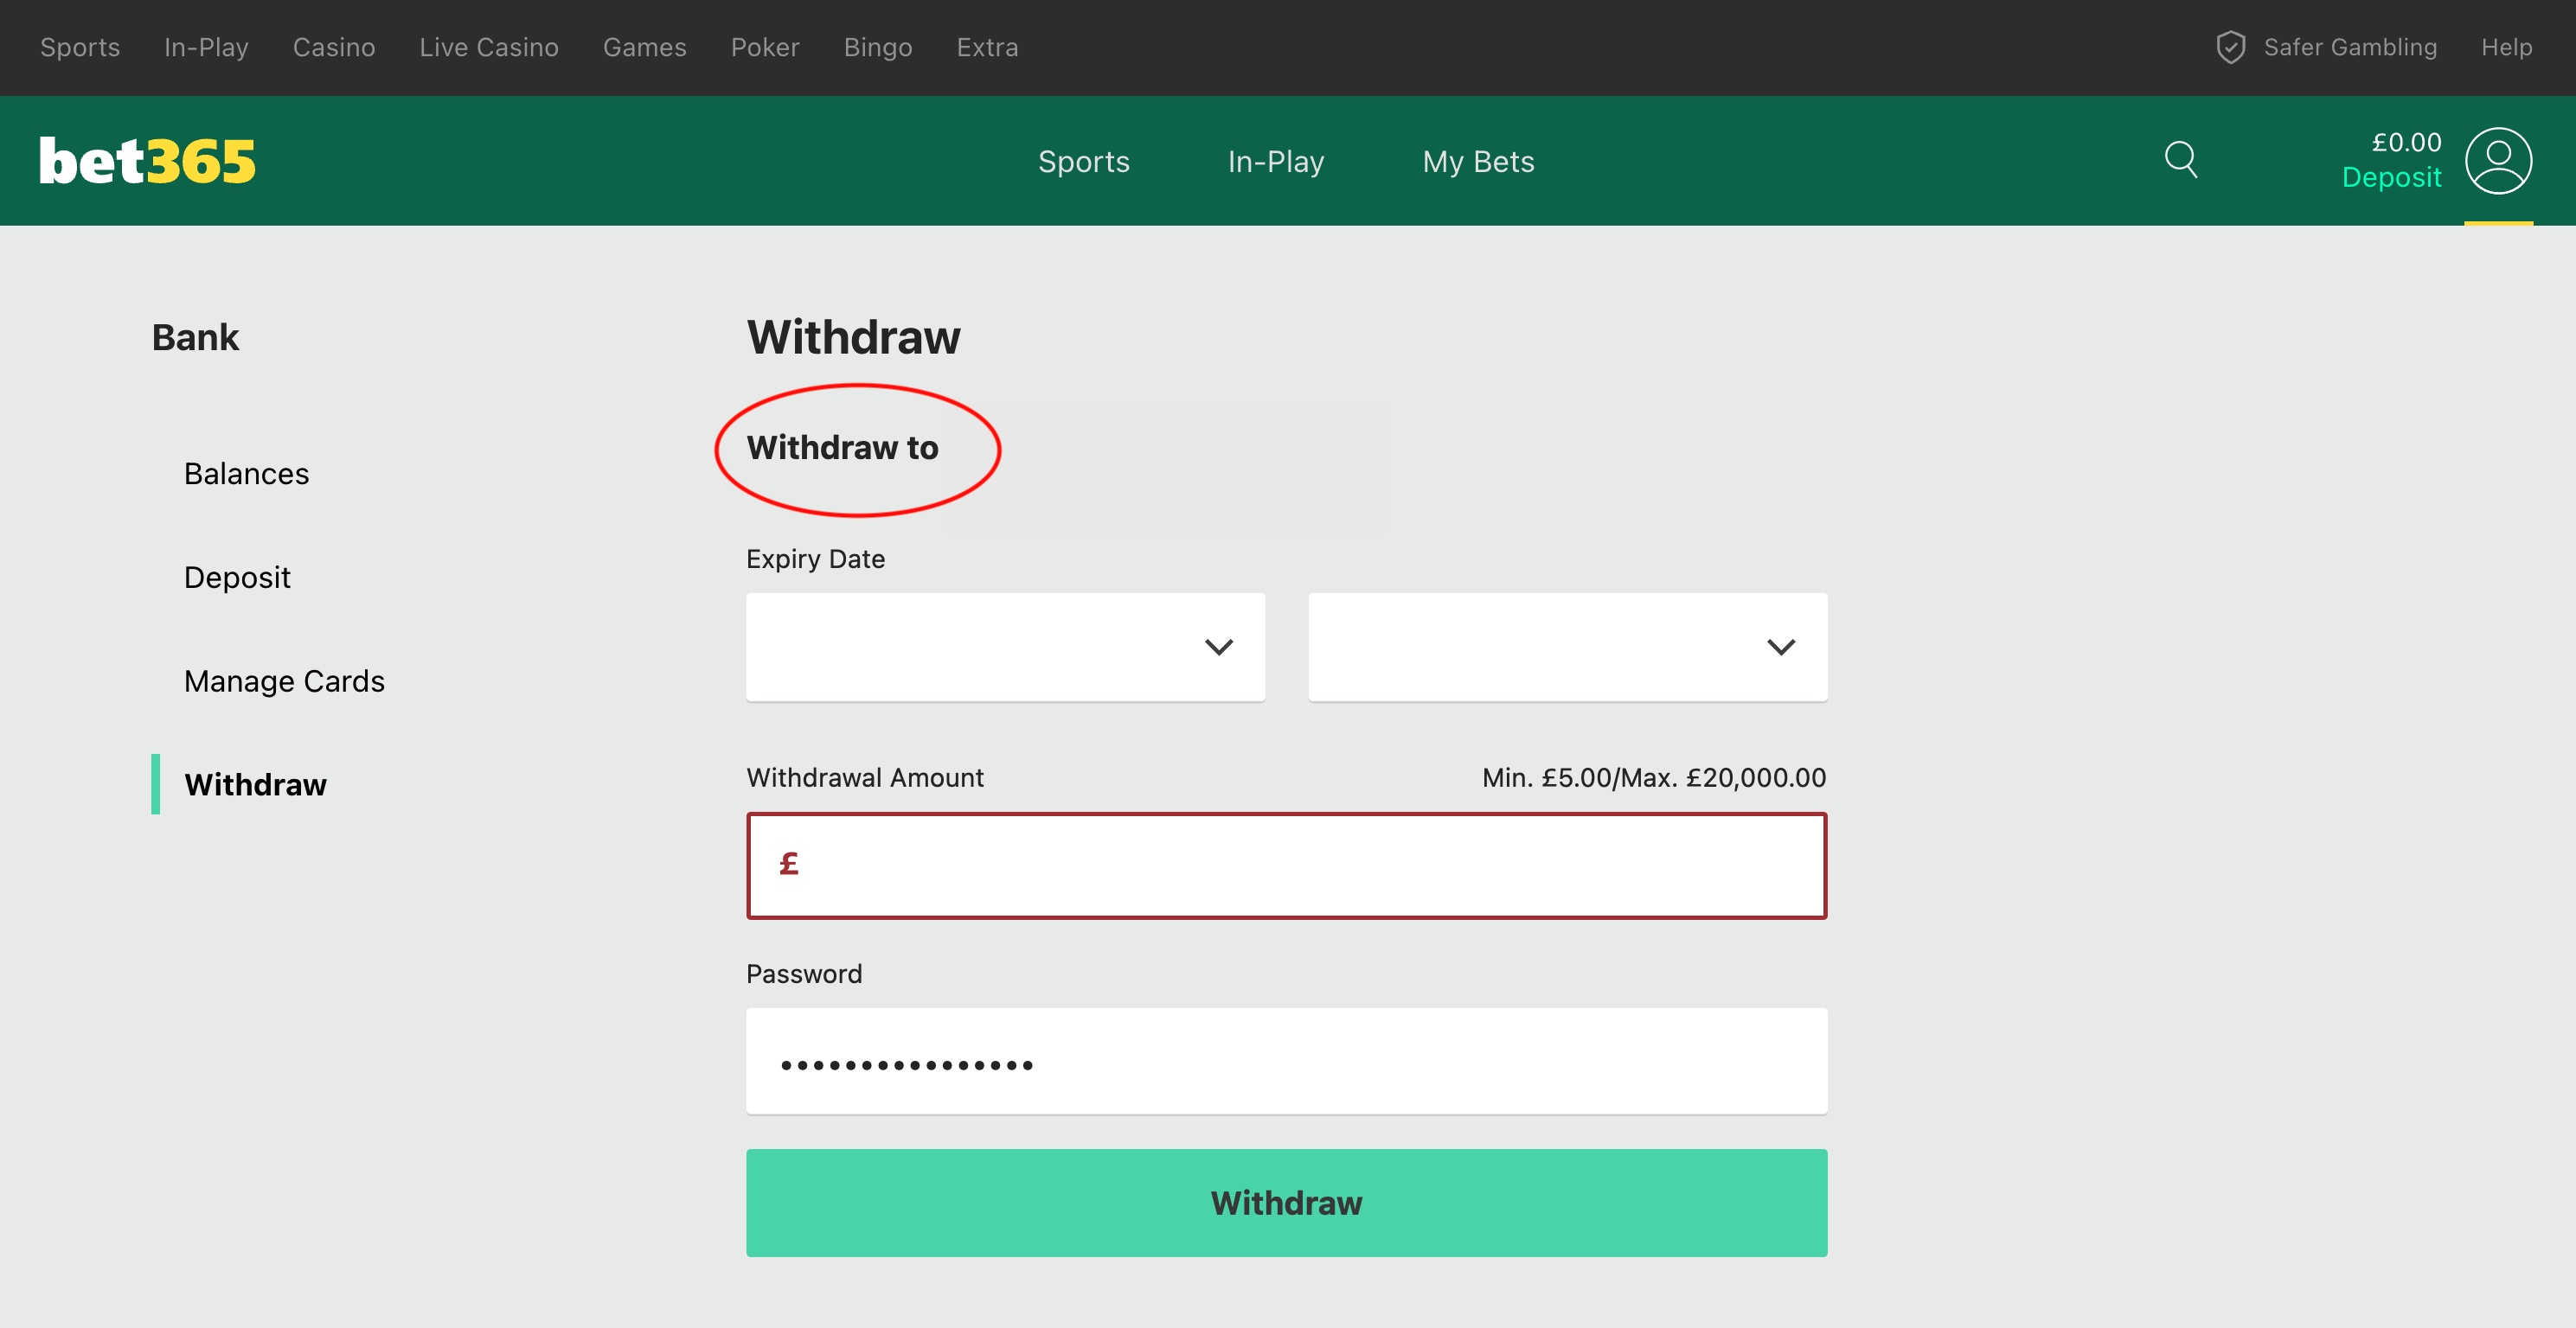The image size is (2576, 1328).
Task: Click the green Deposit link in header
Action: click(x=2392, y=177)
